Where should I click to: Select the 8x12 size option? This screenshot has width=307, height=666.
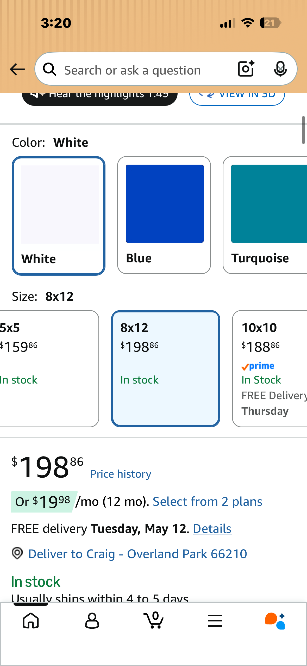point(166,368)
